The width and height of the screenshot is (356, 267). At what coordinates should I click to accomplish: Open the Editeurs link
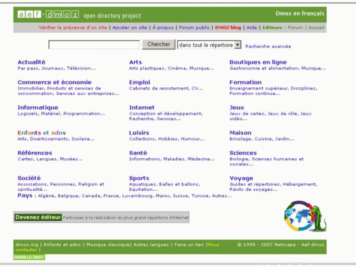[272, 27]
